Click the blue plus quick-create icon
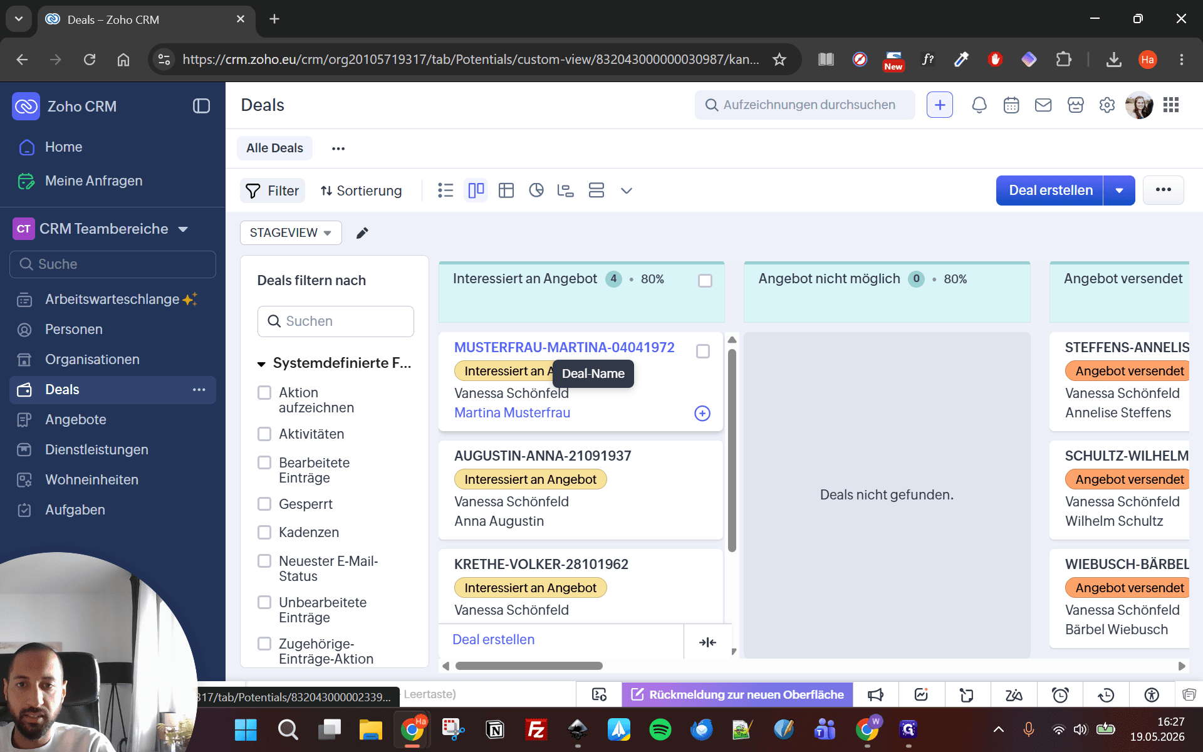 (x=940, y=105)
